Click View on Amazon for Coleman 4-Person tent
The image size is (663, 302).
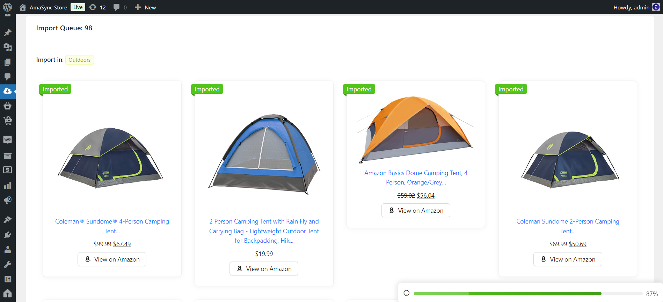(x=112, y=259)
